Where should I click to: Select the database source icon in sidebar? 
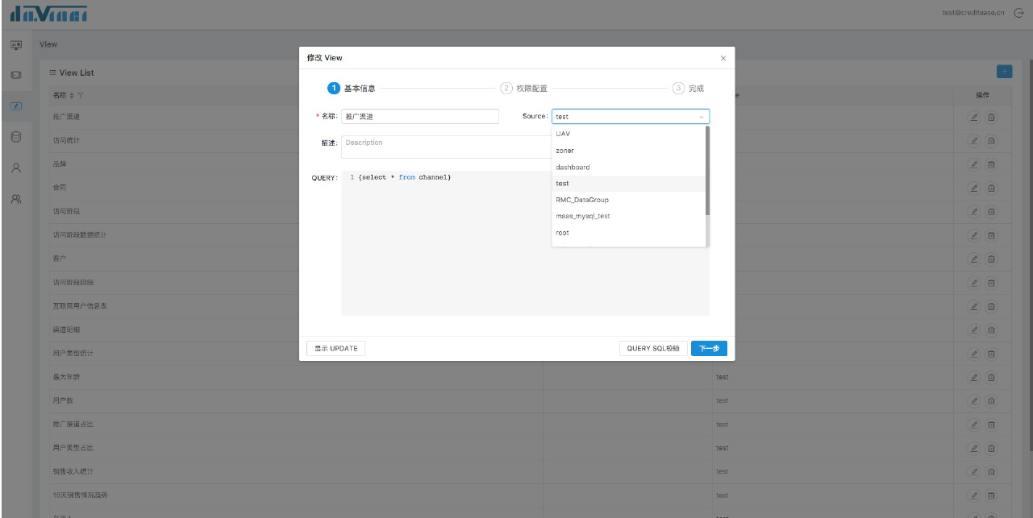tap(15, 137)
